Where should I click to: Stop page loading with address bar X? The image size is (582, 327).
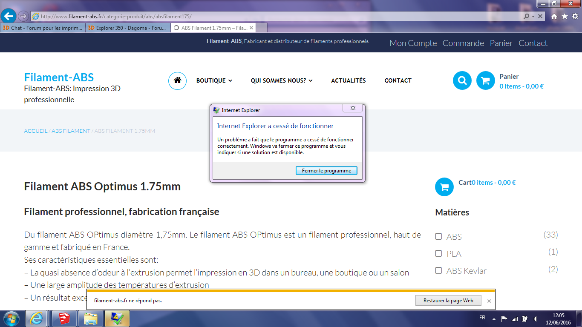[x=540, y=17]
